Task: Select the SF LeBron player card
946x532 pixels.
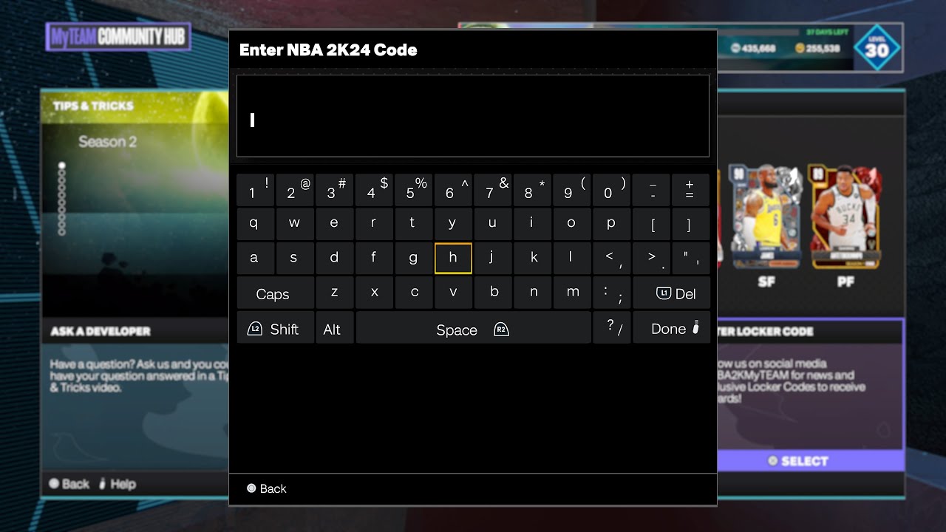Action: [x=766, y=216]
